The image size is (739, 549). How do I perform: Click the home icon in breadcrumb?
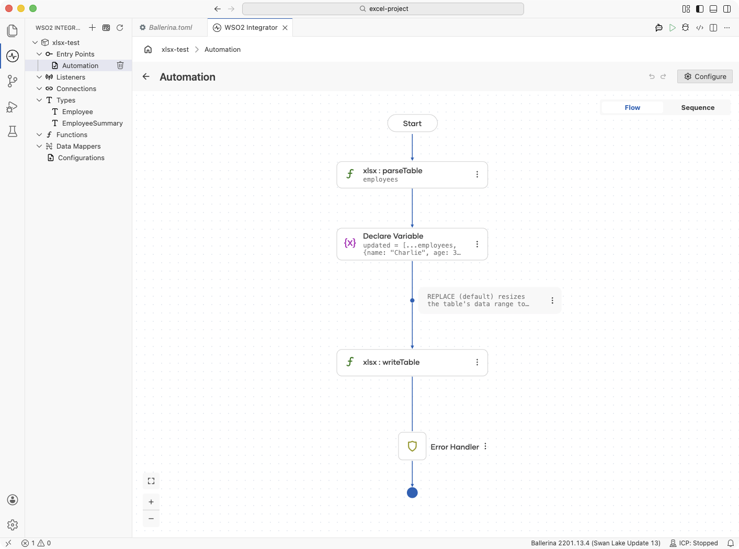coord(148,49)
